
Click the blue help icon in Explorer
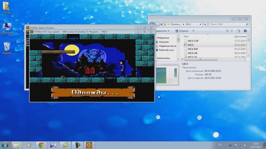tap(245, 31)
